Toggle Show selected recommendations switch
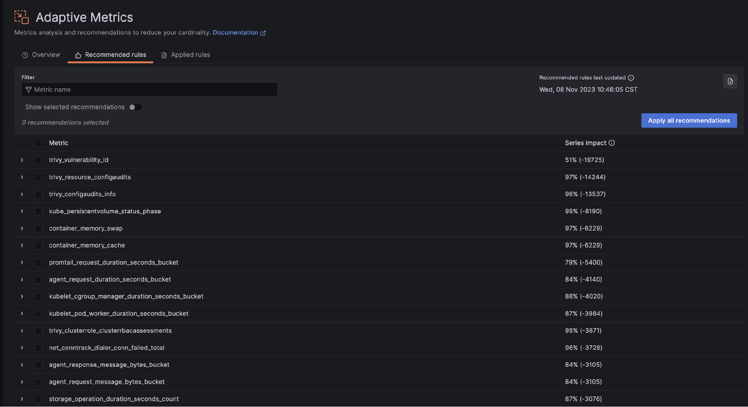 point(135,107)
